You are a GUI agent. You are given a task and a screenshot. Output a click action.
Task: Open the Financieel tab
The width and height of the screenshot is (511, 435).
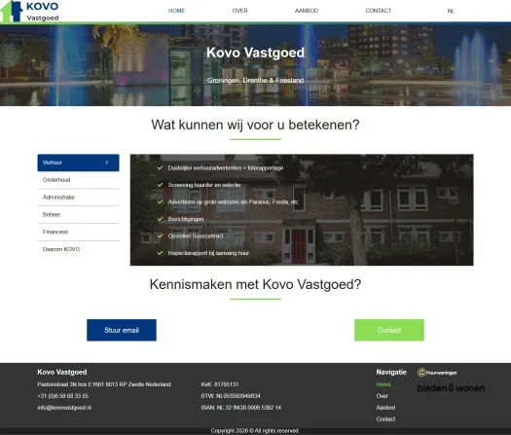click(x=78, y=232)
